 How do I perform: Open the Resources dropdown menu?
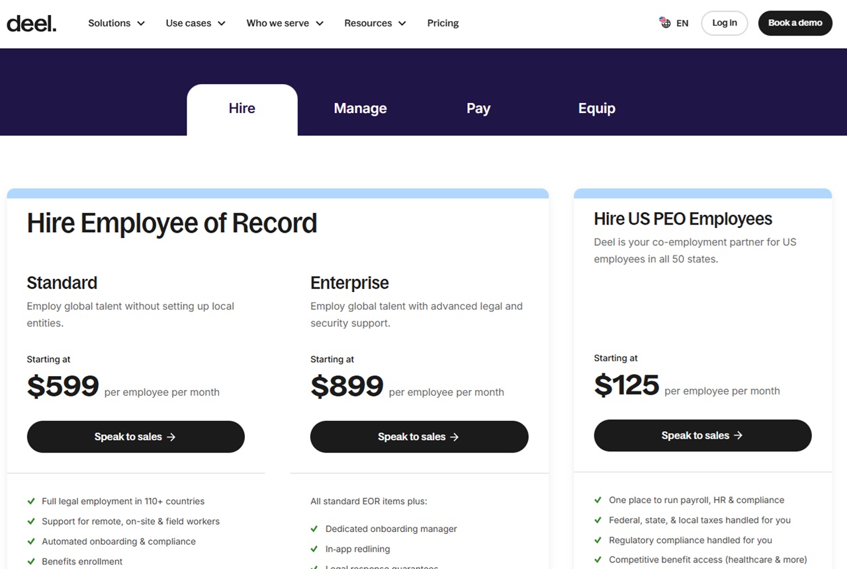pyautogui.click(x=375, y=23)
